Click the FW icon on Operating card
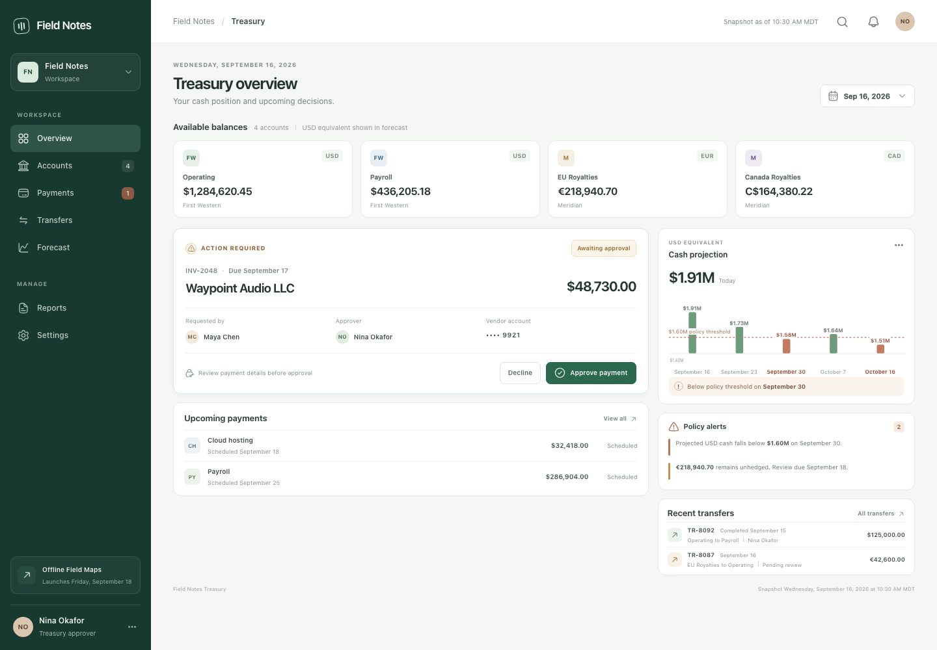This screenshot has height=650, width=937. pyautogui.click(x=191, y=158)
